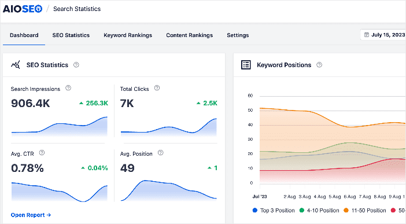This screenshot has width=406, height=224.
Task: Click the Jul '23 axis label
Action: coord(260,197)
